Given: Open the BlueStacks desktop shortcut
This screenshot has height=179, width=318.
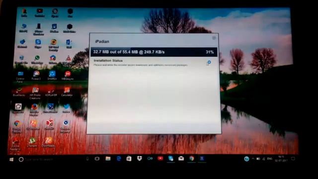Looking at the screenshot, I should [x=19, y=91].
